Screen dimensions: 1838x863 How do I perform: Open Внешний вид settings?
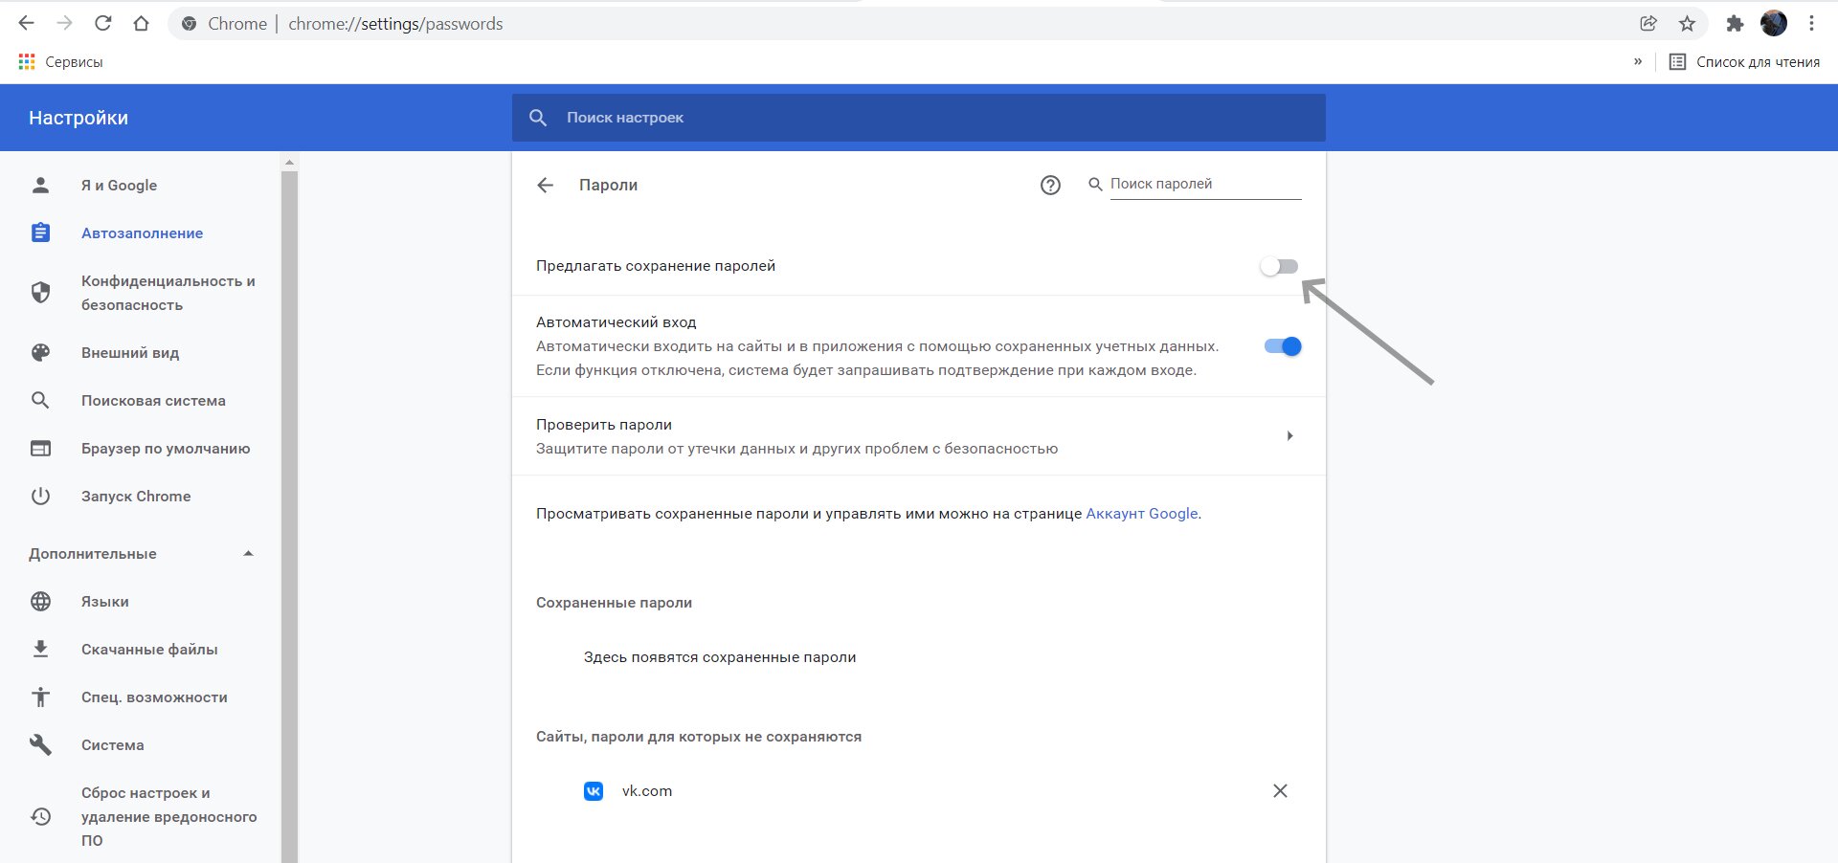[130, 352]
